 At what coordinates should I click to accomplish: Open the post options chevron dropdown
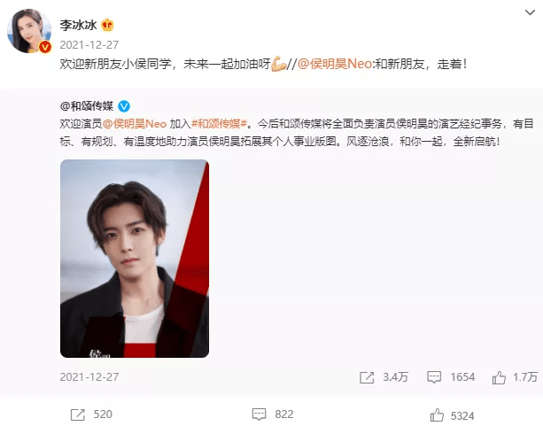(530, 12)
